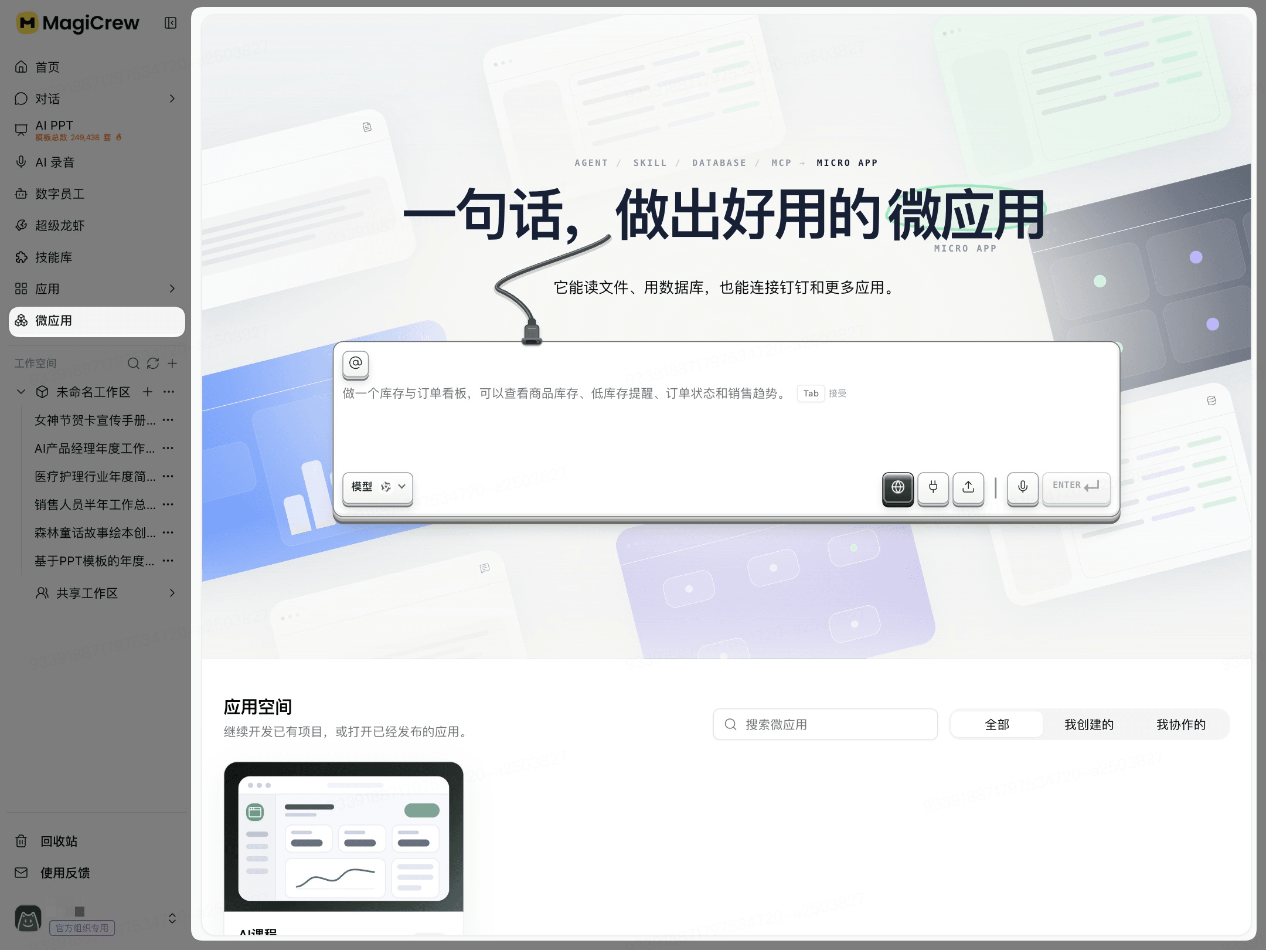Click the 微应用 sidebar icon
Viewport: 1266px width, 950px height.
pos(21,320)
